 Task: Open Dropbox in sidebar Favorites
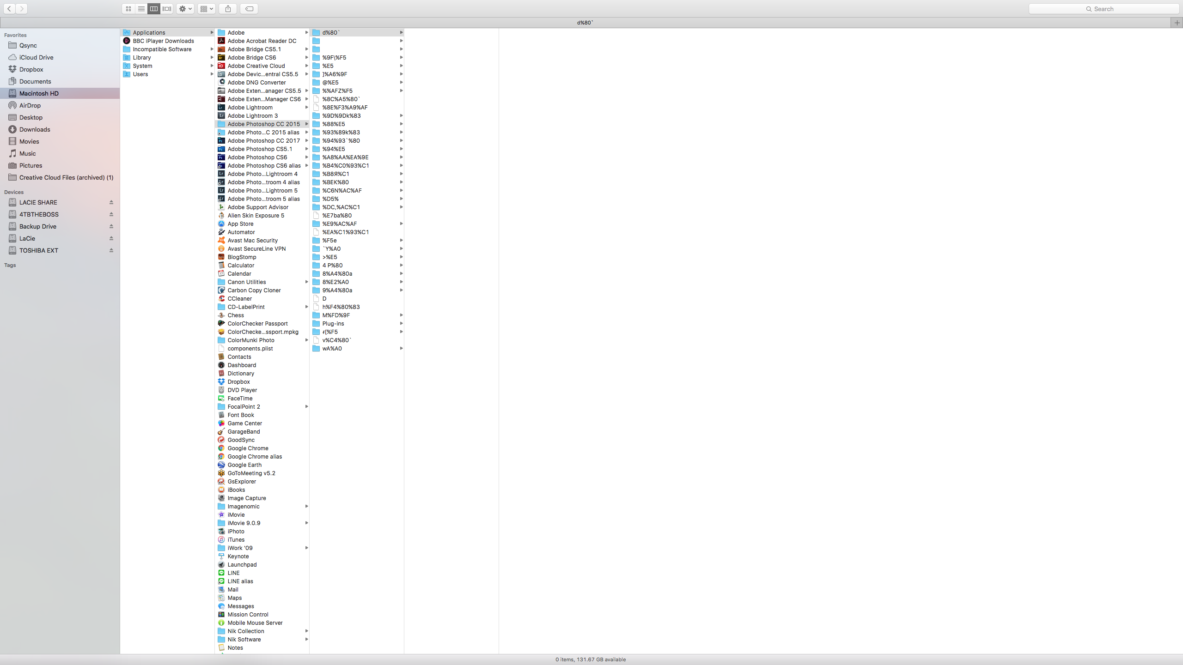coord(31,69)
